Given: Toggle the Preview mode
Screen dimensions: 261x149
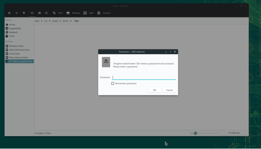Looking at the screenshot, I should click(73, 13).
